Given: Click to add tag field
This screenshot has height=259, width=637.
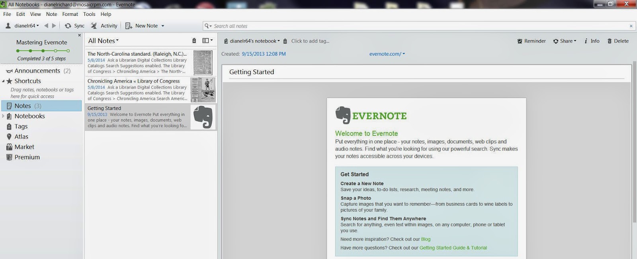Looking at the screenshot, I should tap(310, 41).
